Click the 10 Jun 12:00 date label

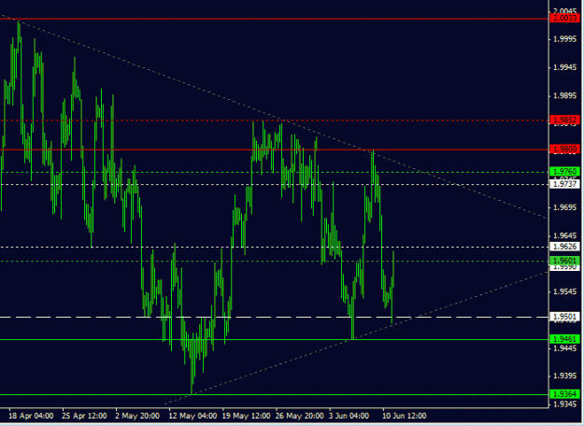(405, 416)
